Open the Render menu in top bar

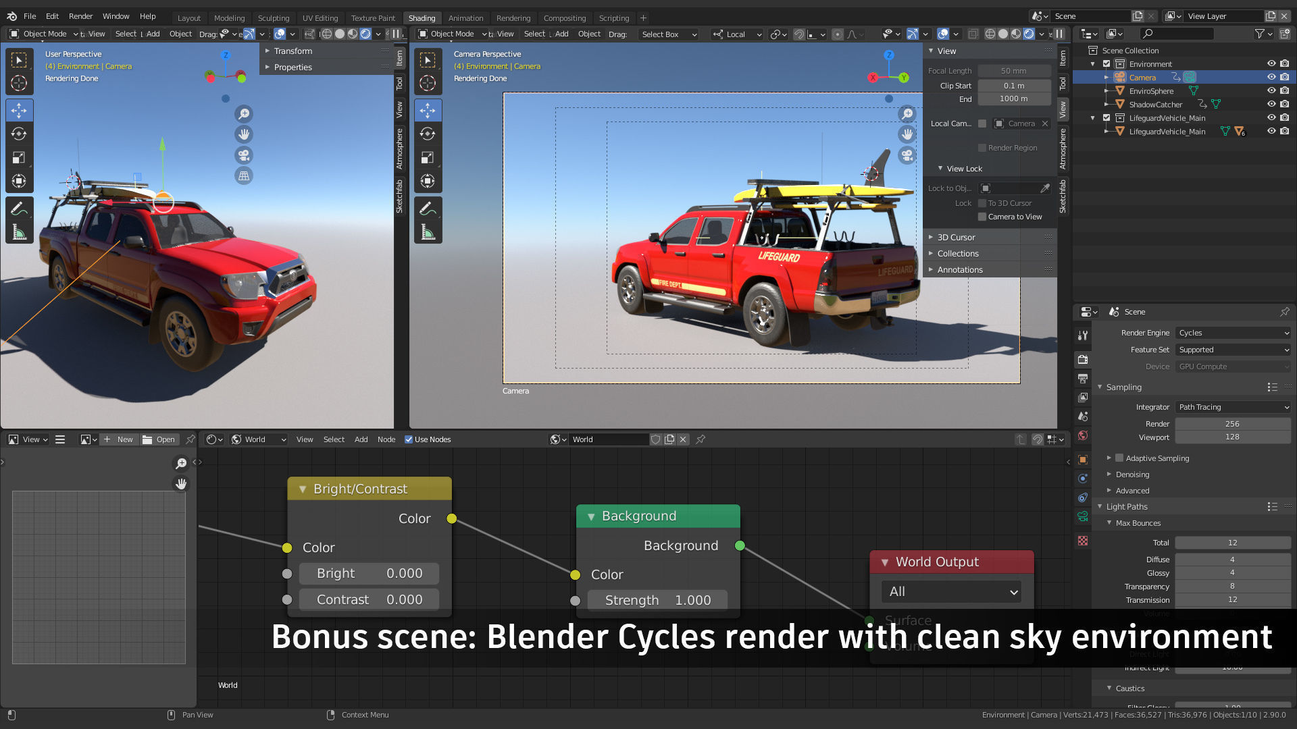80,16
